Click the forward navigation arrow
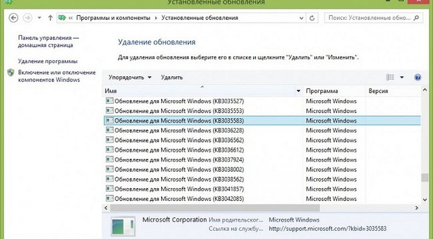Screen dimensions: 433x239 click(x=28, y=18)
